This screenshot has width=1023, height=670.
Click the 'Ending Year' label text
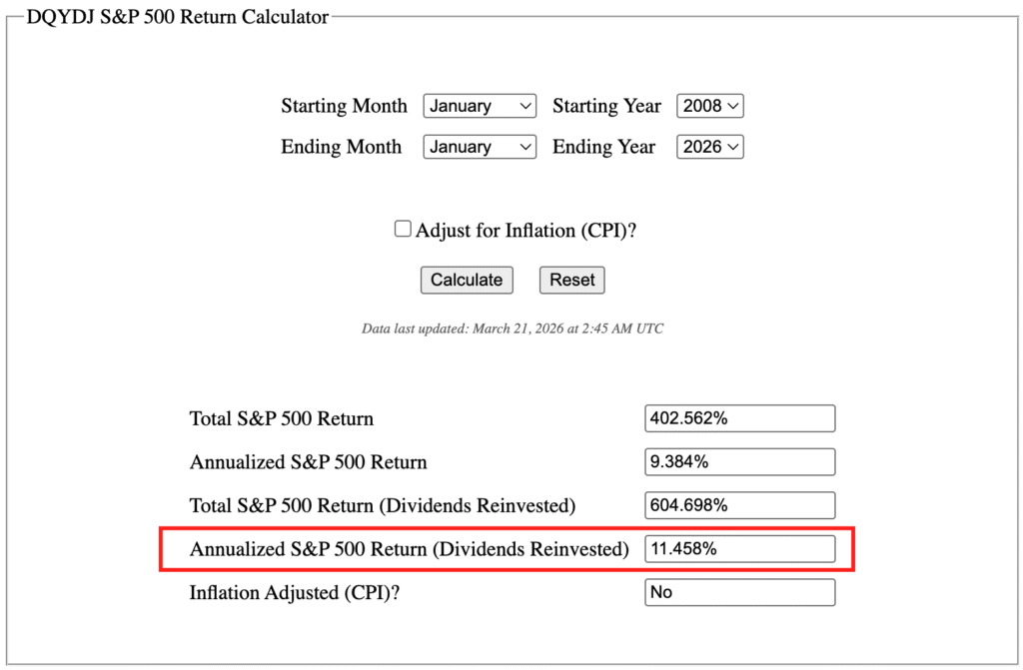click(x=603, y=147)
